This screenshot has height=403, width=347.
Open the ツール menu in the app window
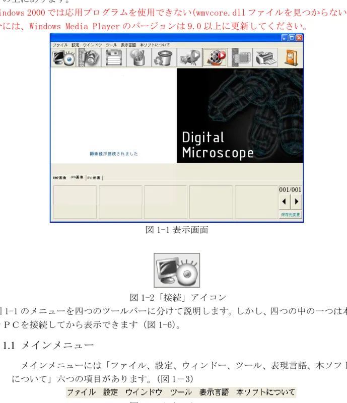pyautogui.click(x=111, y=45)
